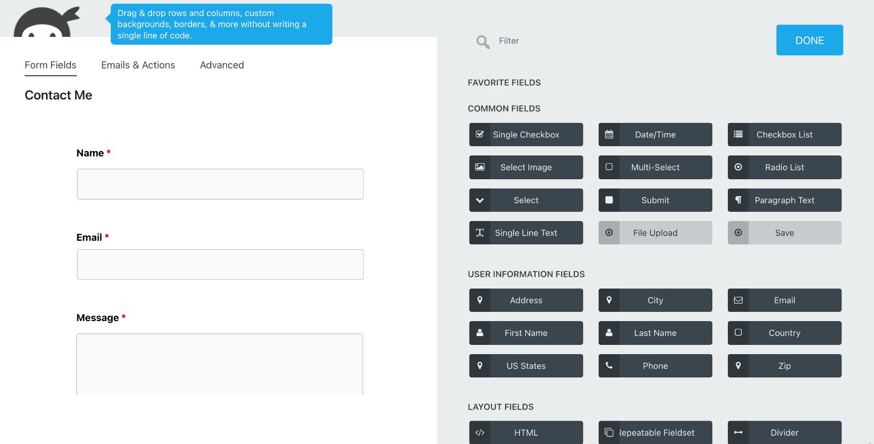Click the DONE button
Screen dimensions: 874x444
(x=809, y=40)
